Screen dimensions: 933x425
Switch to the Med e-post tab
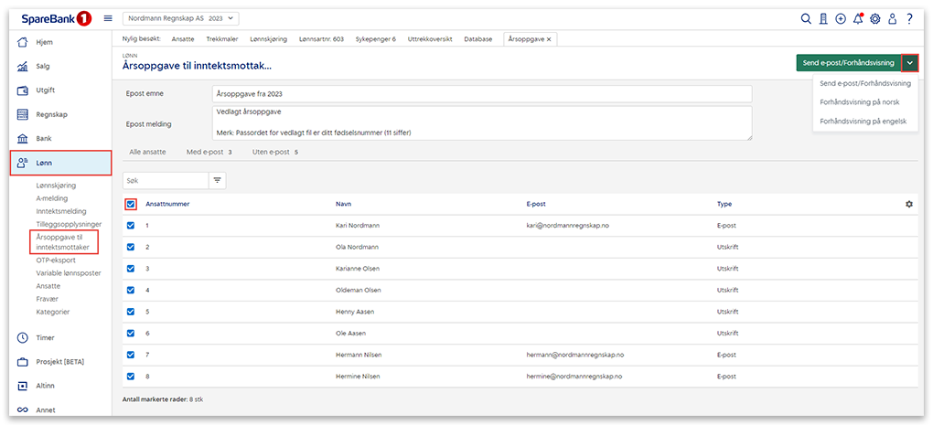(209, 152)
